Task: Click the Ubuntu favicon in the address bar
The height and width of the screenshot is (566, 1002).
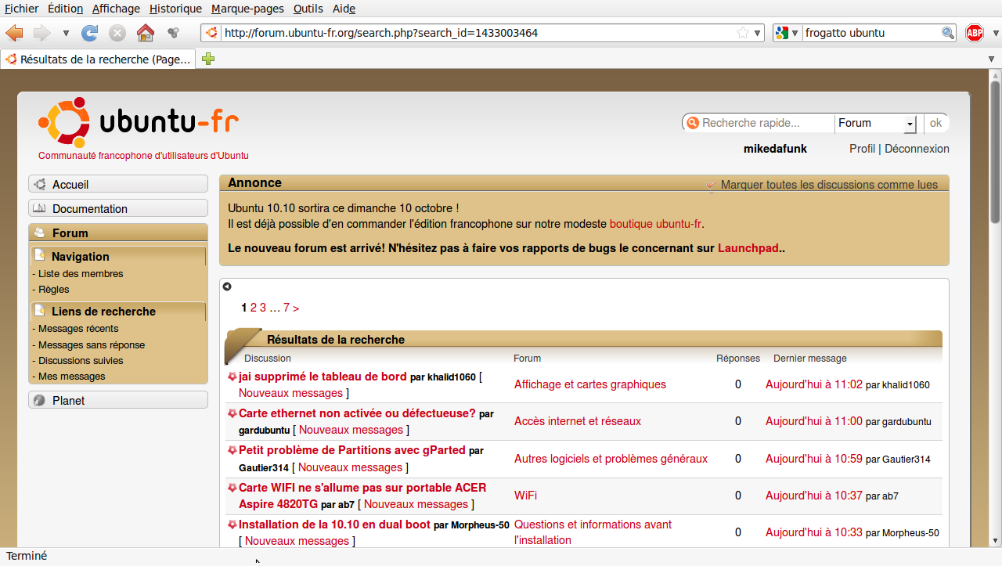Action: click(x=211, y=33)
